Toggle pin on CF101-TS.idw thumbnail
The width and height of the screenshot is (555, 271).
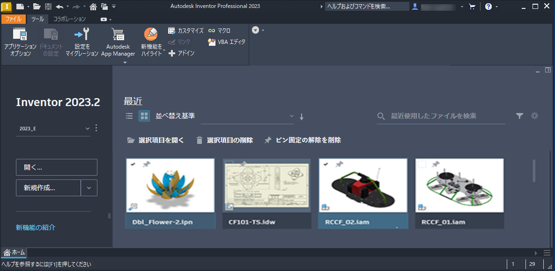point(243,164)
